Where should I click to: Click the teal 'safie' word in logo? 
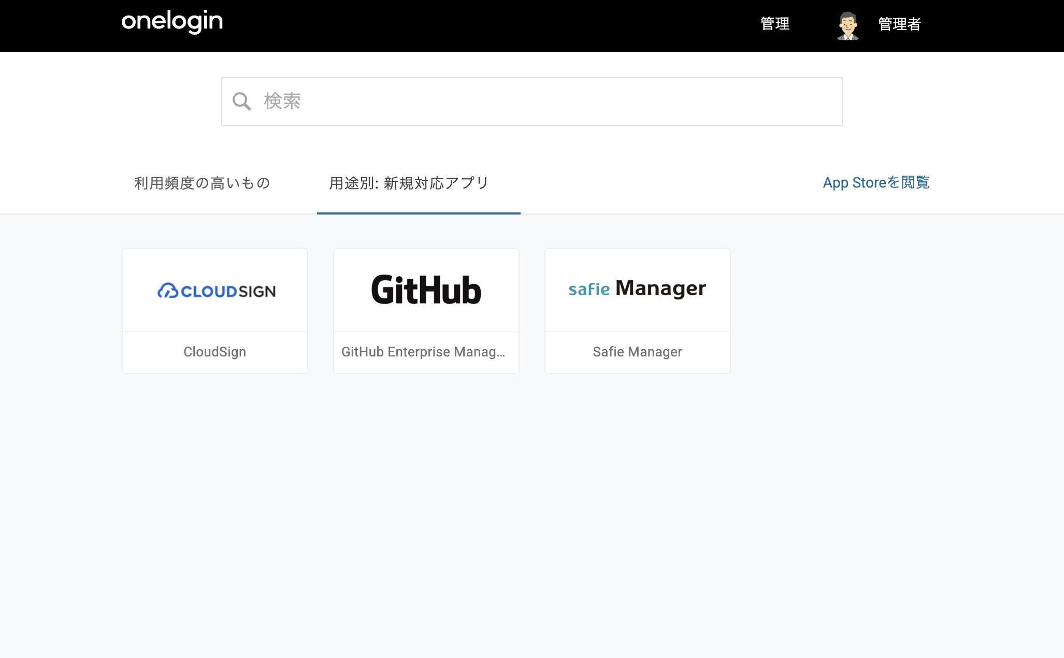589,289
